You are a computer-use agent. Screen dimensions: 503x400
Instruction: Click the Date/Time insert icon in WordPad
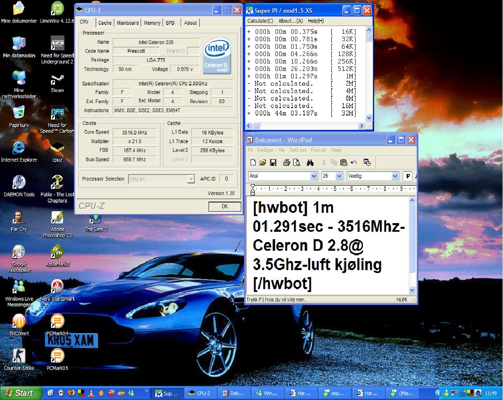pyautogui.click(x=367, y=162)
